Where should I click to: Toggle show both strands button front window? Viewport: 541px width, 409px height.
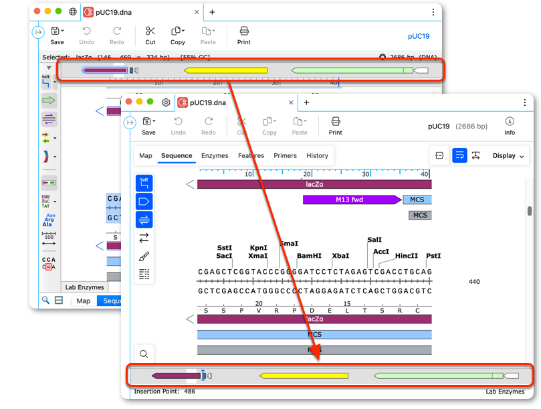point(144,220)
